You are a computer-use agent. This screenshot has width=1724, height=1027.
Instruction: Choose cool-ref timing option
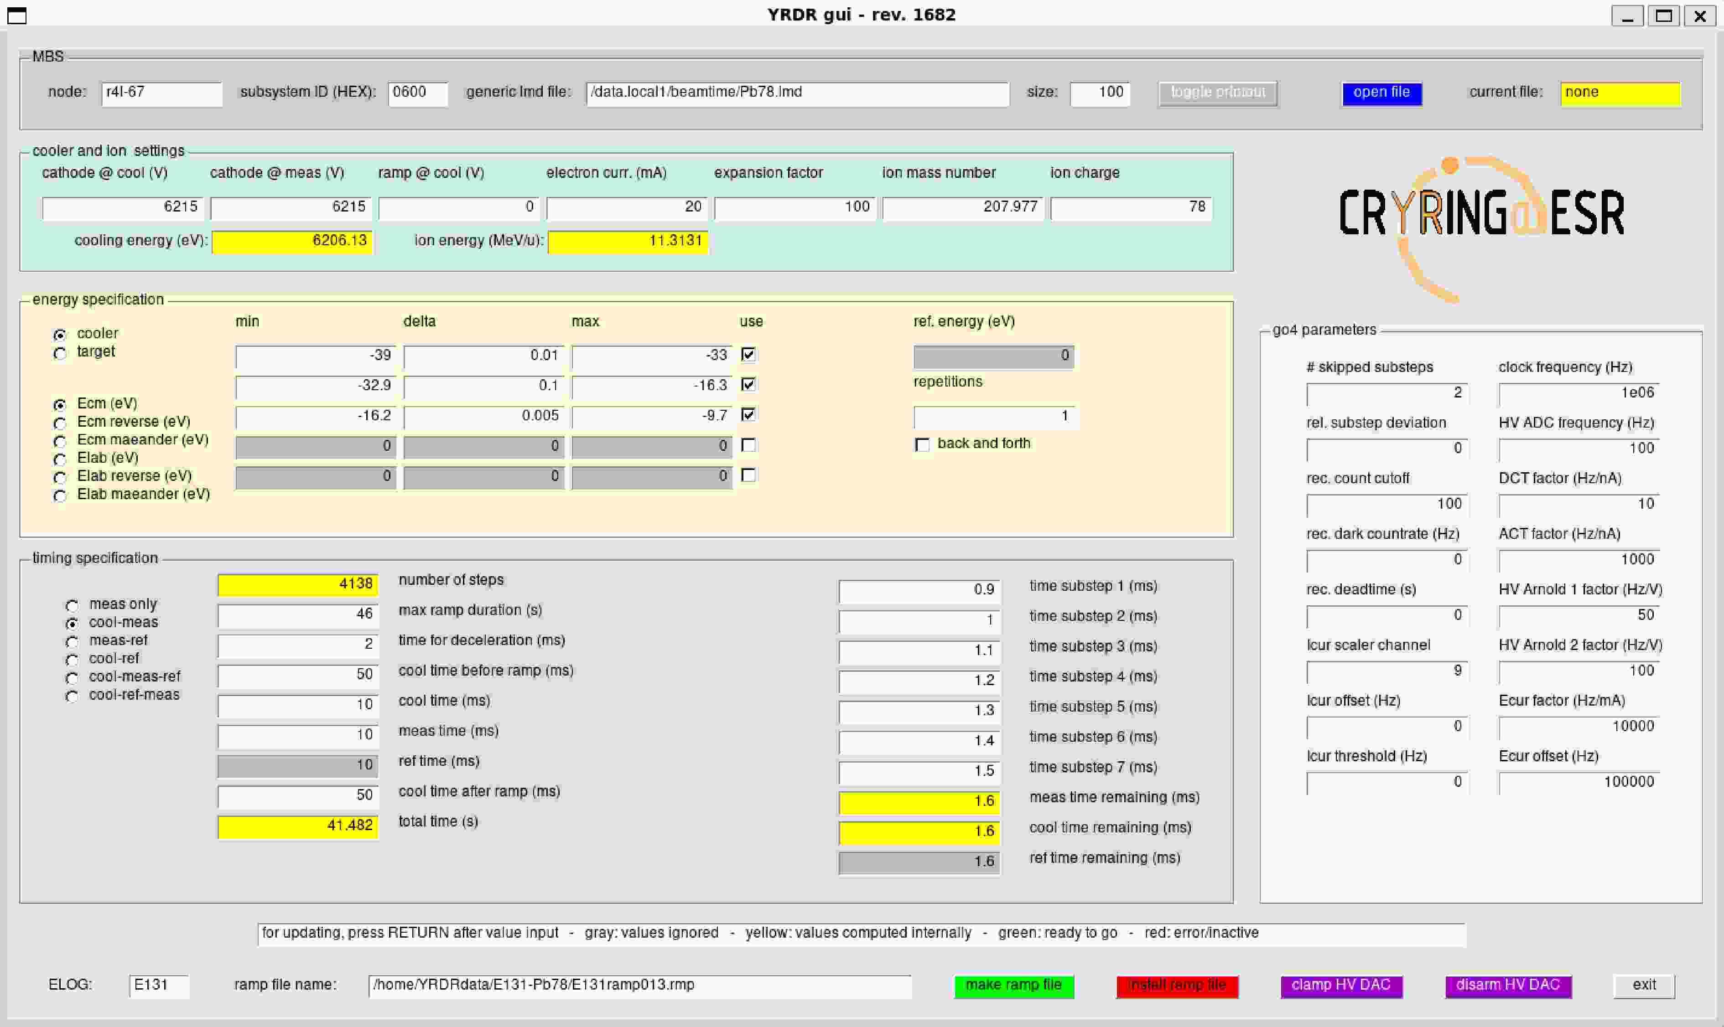coord(72,660)
